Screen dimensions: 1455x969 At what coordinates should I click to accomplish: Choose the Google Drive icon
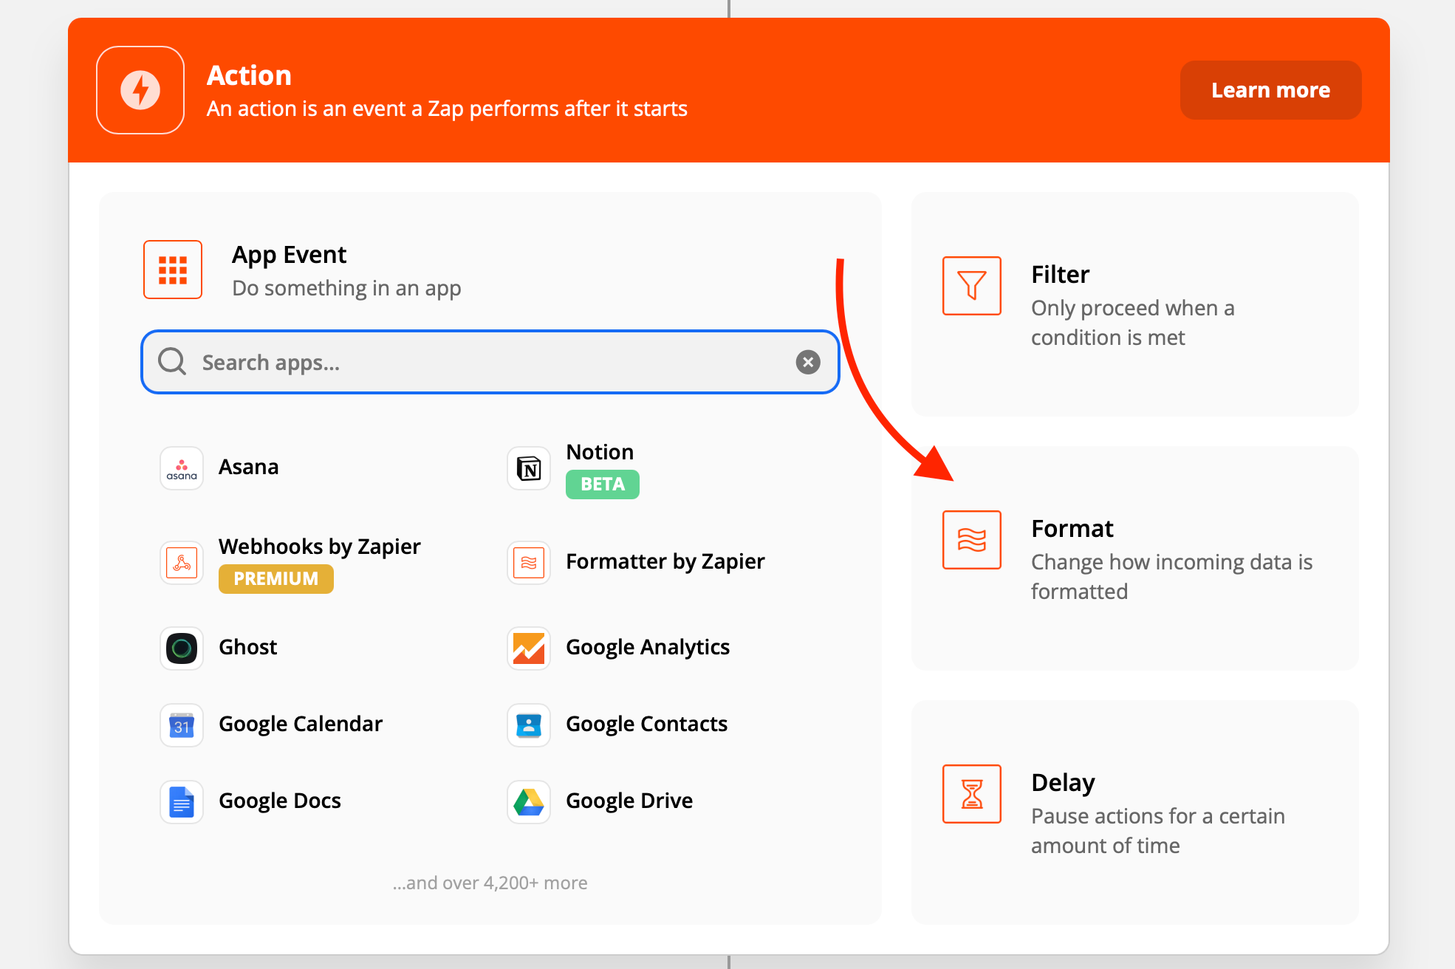point(529,802)
